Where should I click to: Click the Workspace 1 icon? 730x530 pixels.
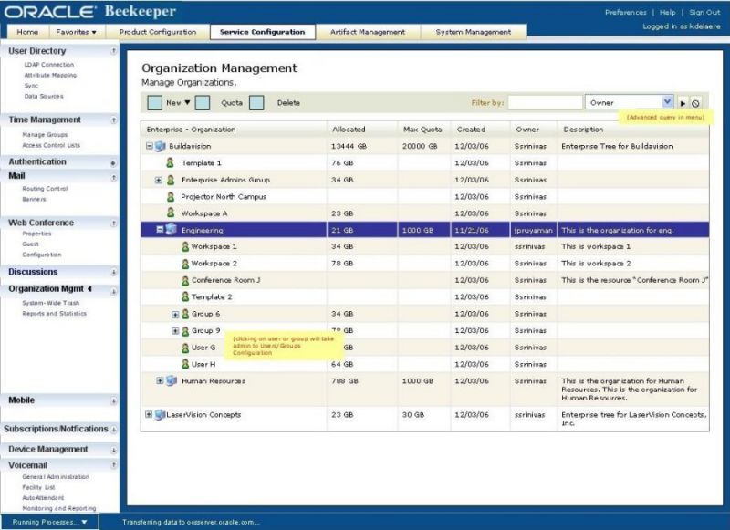(185, 246)
